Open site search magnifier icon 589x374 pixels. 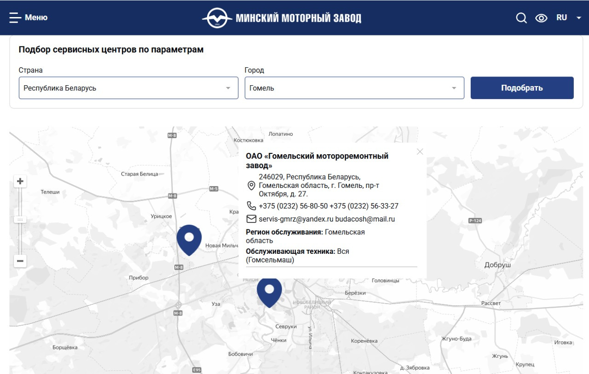[x=521, y=18]
